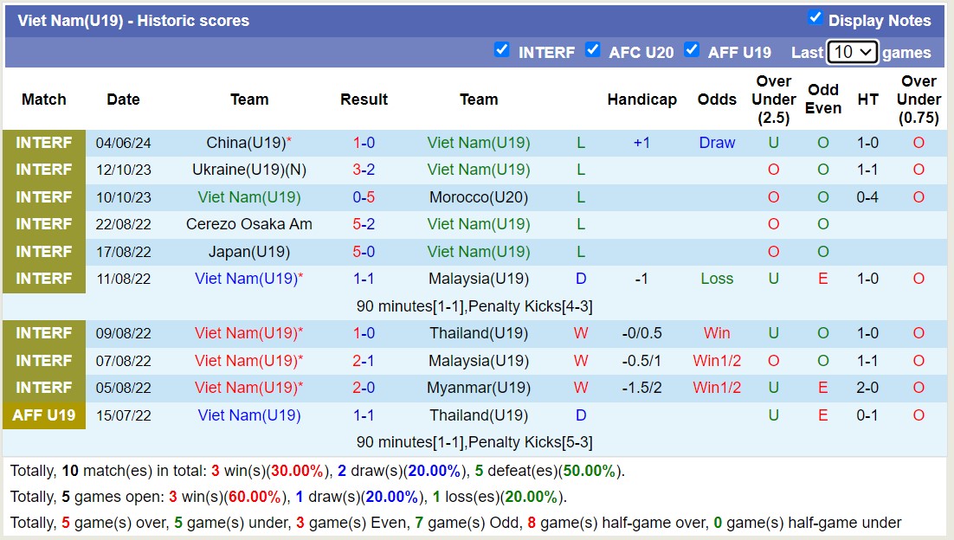This screenshot has width=954, height=540.
Task: Click the Over Under (2.5) column header
Action: tap(773, 100)
